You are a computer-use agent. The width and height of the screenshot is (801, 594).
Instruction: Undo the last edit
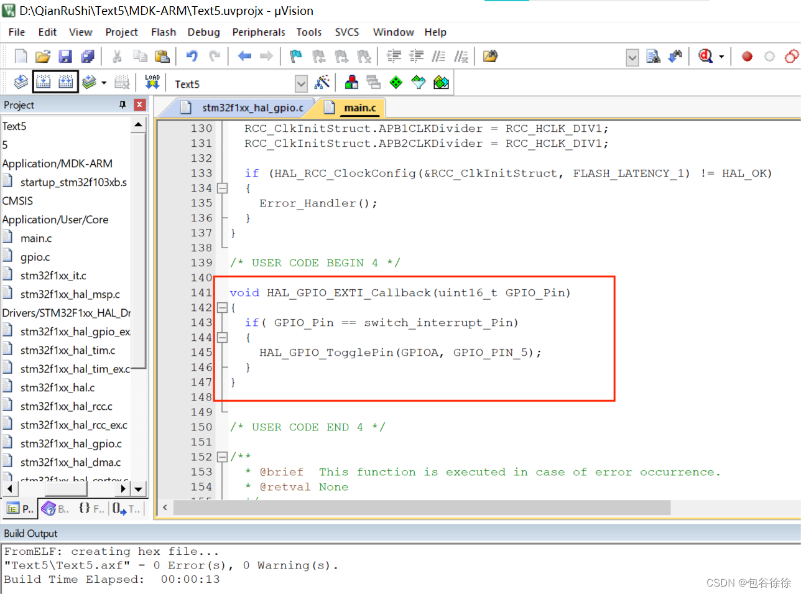click(192, 57)
